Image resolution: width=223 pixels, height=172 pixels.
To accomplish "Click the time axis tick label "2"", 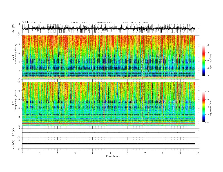I will tap(57, 153).
